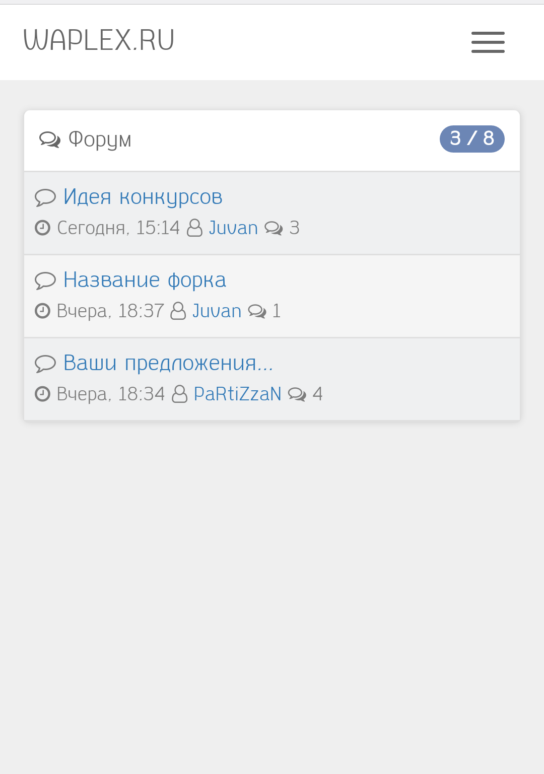Open the hamburger navigation menu
The width and height of the screenshot is (544, 774).
(x=488, y=42)
